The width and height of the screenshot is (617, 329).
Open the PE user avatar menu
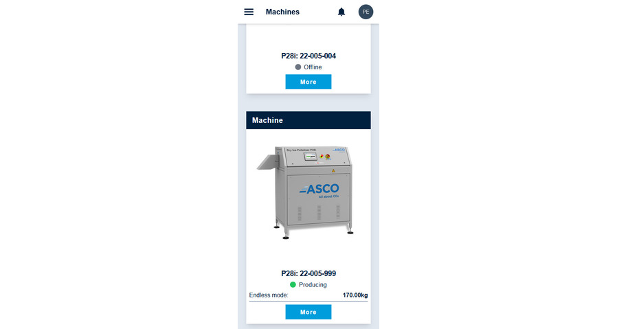click(366, 12)
